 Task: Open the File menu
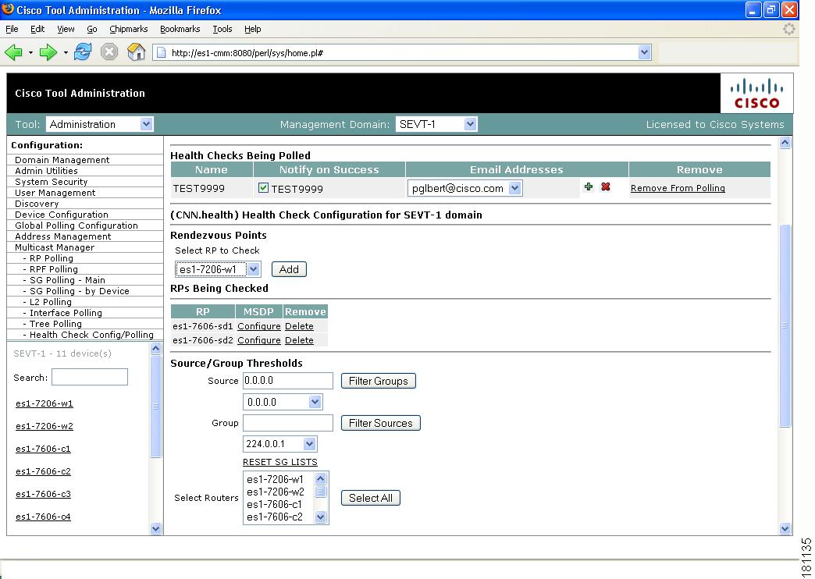12,29
